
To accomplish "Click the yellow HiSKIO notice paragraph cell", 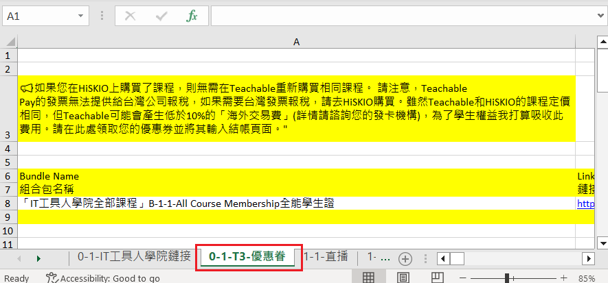I will click(x=297, y=109).
